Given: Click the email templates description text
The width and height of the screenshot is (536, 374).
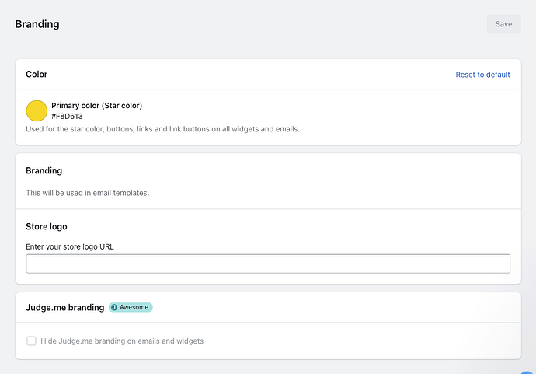Looking at the screenshot, I should (87, 193).
